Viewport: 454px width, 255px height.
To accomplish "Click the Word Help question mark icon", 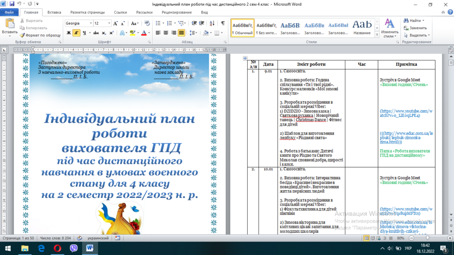I will coord(450,12).
